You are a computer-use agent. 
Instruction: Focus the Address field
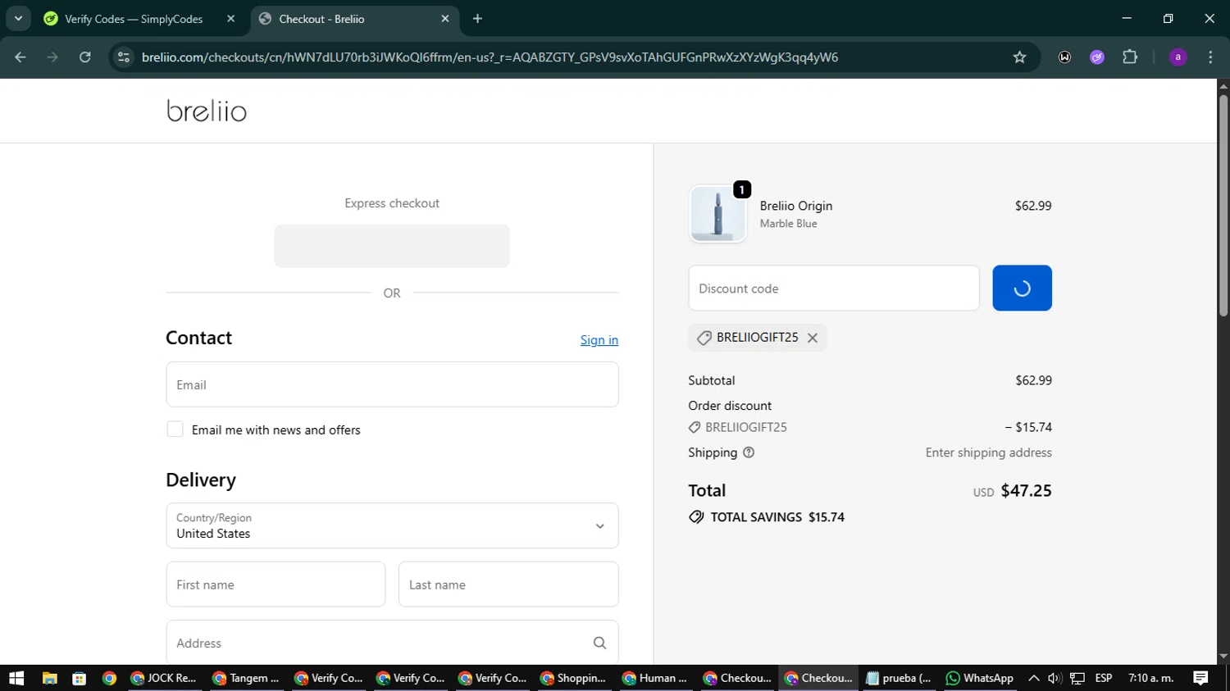tap(392, 643)
